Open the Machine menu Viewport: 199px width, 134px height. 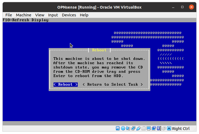tap(23, 15)
